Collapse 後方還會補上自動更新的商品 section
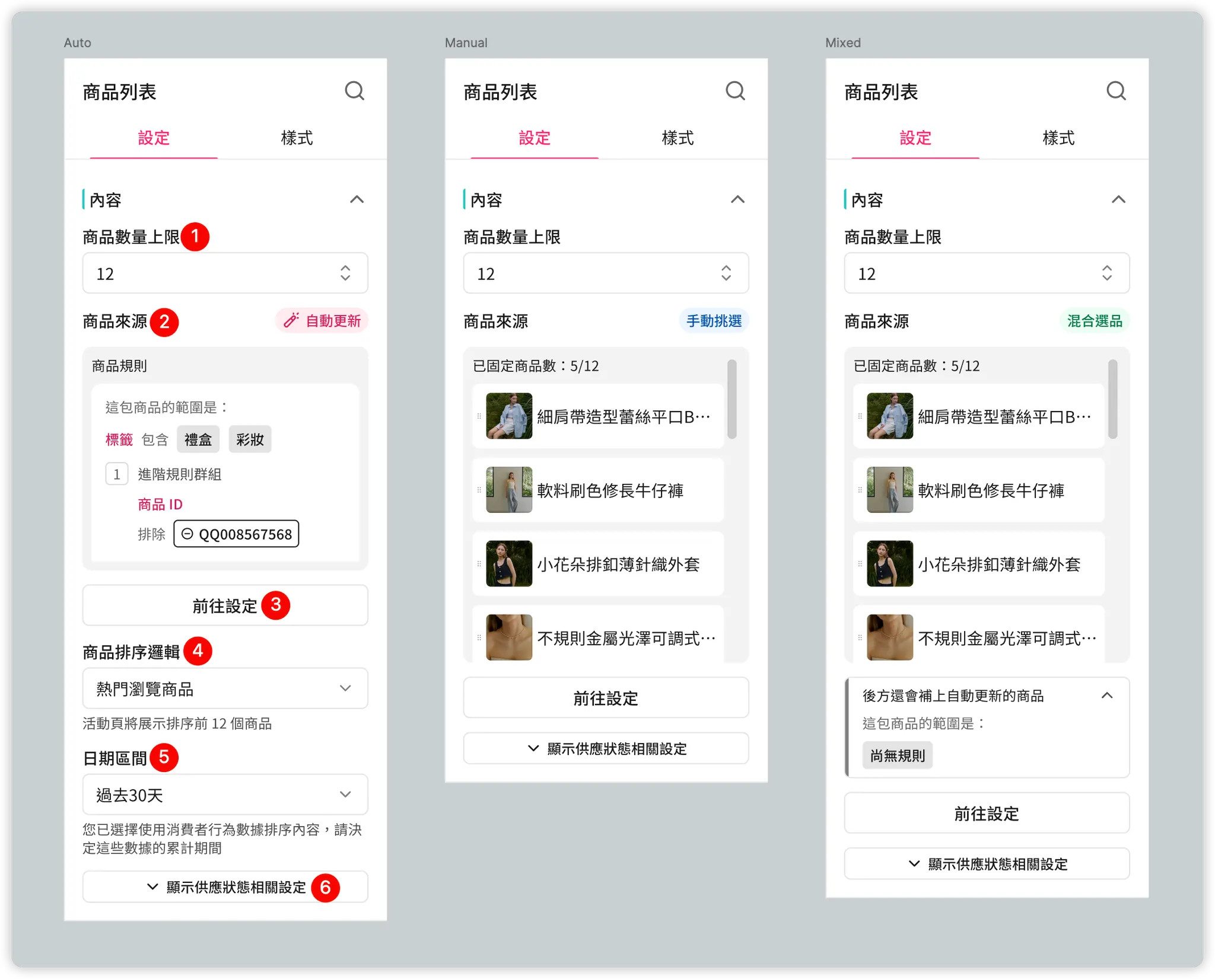The width and height of the screenshot is (1215, 979). coord(1106,696)
